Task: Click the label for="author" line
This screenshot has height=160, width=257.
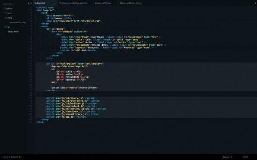Action: [x=104, y=42]
